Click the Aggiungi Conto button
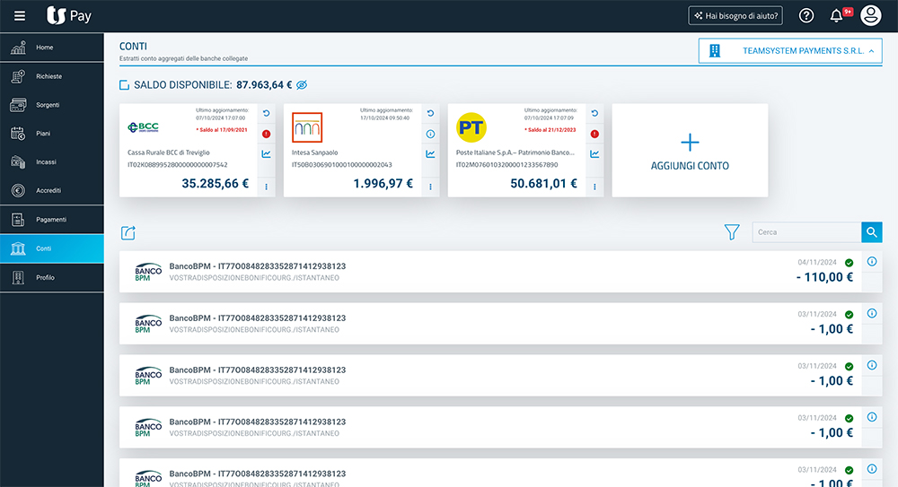Image resolution: width=898 pixels, height=487 pixels. point(690,151)
